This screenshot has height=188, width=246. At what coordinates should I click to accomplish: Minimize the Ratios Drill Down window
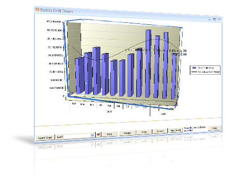point(210,19)
